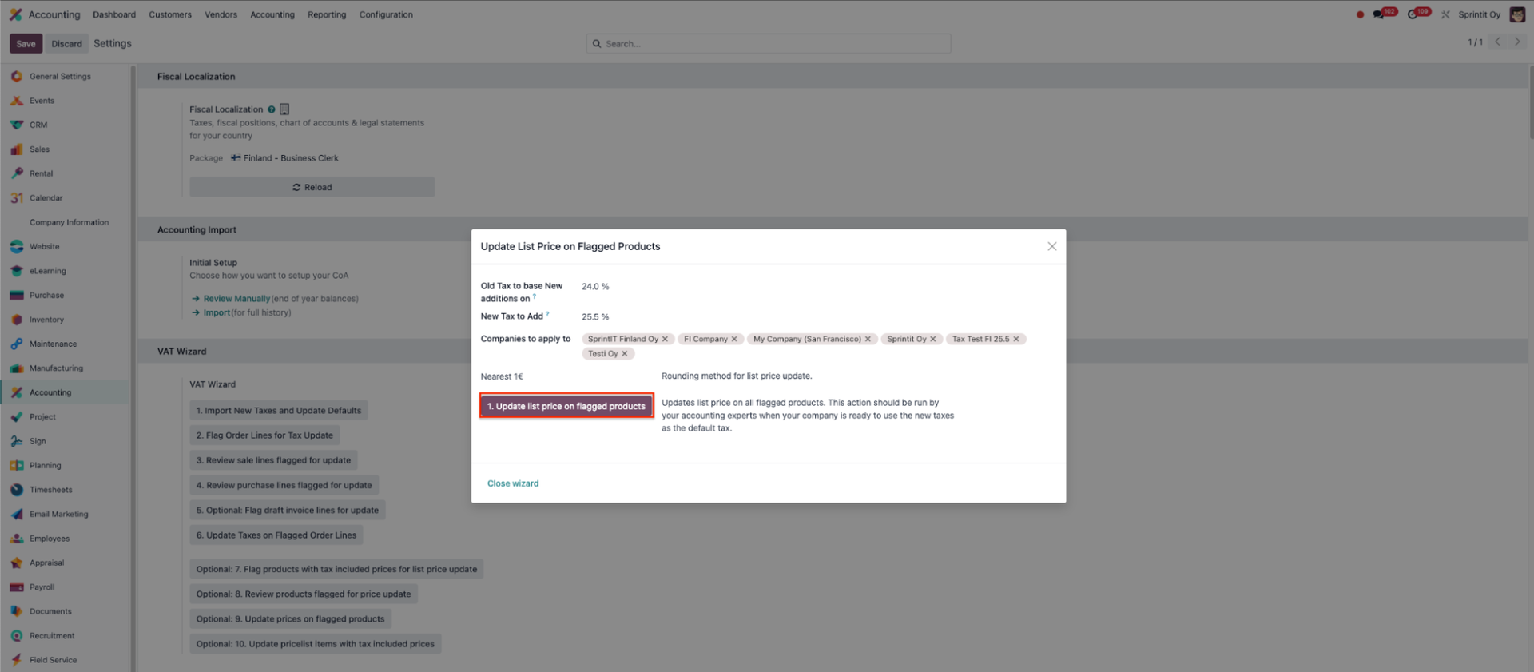Click Import New Taxes and Update Defaults
Viewport: 1534px width, 672px height.
pyautogui.click(x=279, y=411)
